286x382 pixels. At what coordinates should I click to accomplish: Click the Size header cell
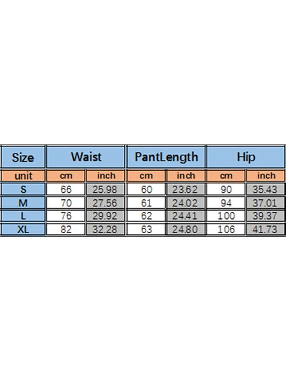click(x=23, y=157)
